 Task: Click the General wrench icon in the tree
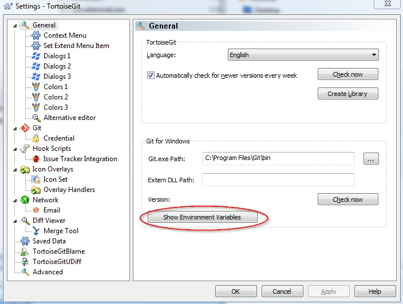click(25, 25)
